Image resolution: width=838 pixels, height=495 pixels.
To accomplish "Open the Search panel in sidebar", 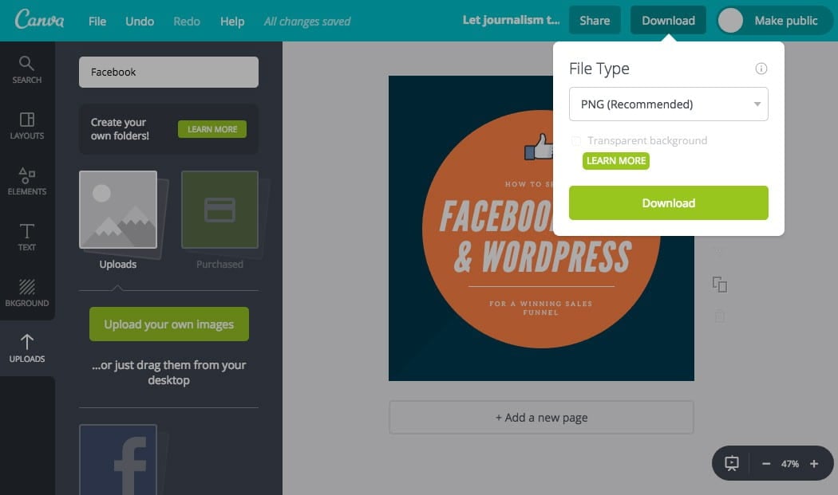I will pos(27,69).
